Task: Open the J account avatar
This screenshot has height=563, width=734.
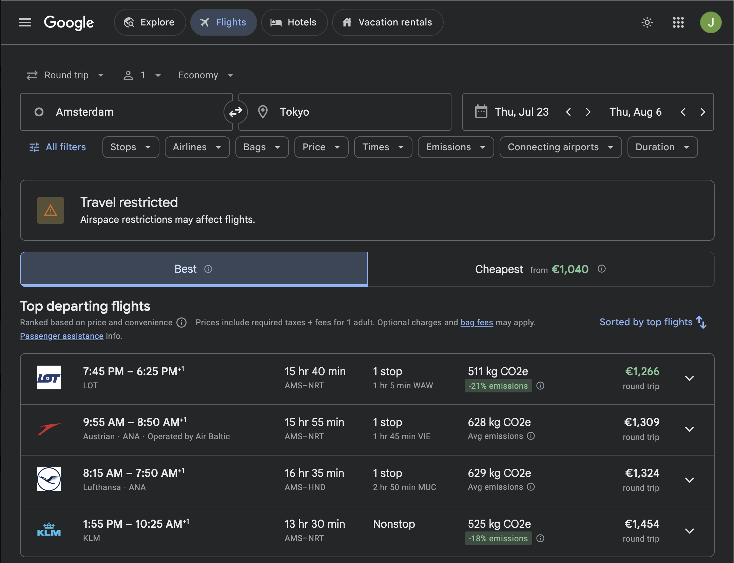Action: tap(711, 22)
